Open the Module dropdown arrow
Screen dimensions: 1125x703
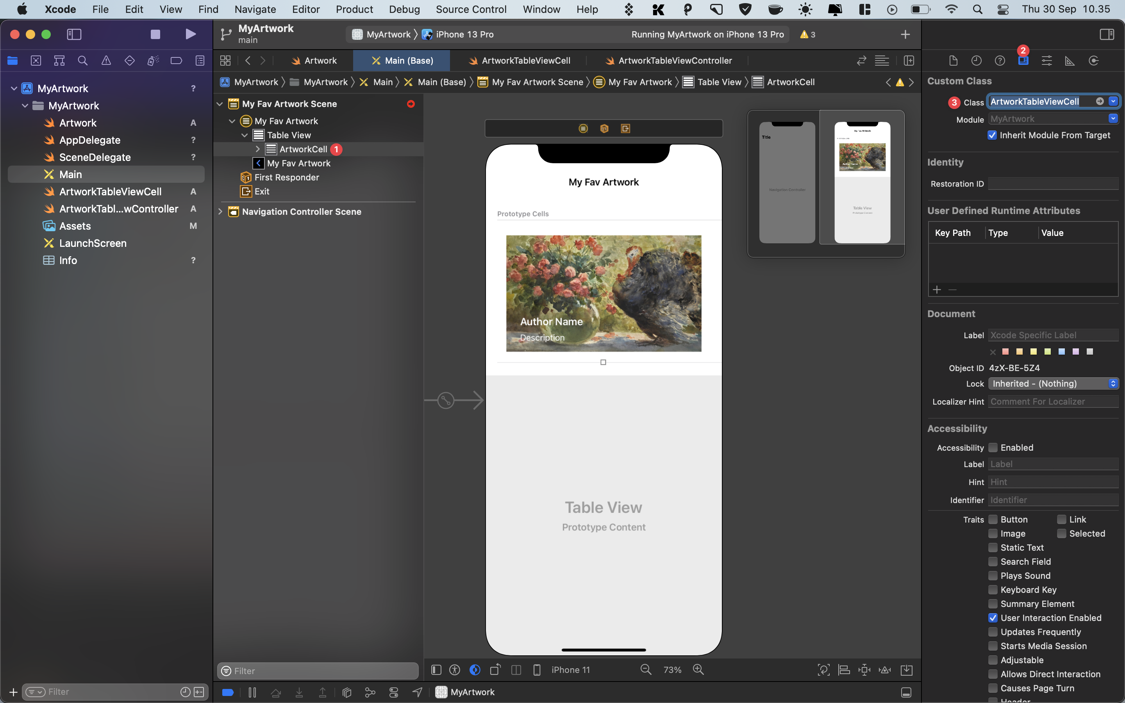point(1113,119)
